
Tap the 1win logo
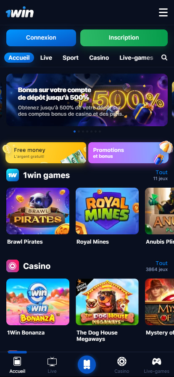(x=20, y=13)
